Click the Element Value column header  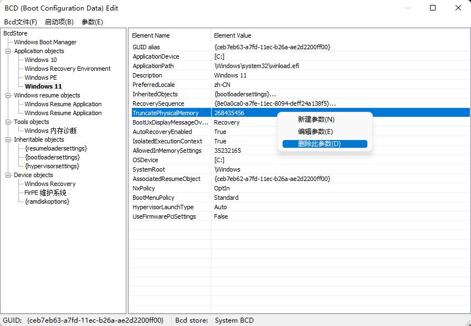[x=232, y=35]
